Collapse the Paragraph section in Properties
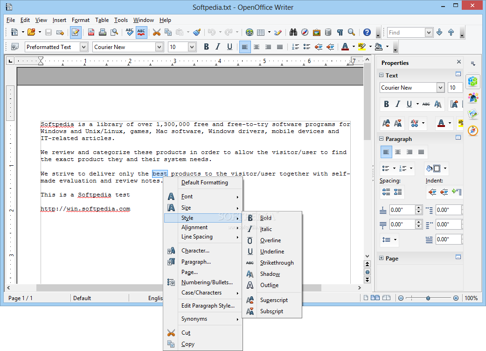486x351 pixels. coord(381,139)
